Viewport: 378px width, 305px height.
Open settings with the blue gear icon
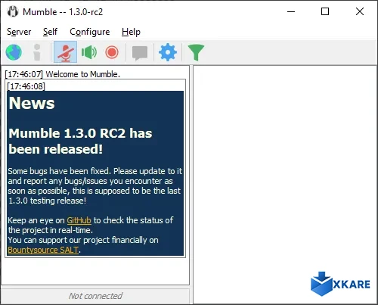(168, 52)
